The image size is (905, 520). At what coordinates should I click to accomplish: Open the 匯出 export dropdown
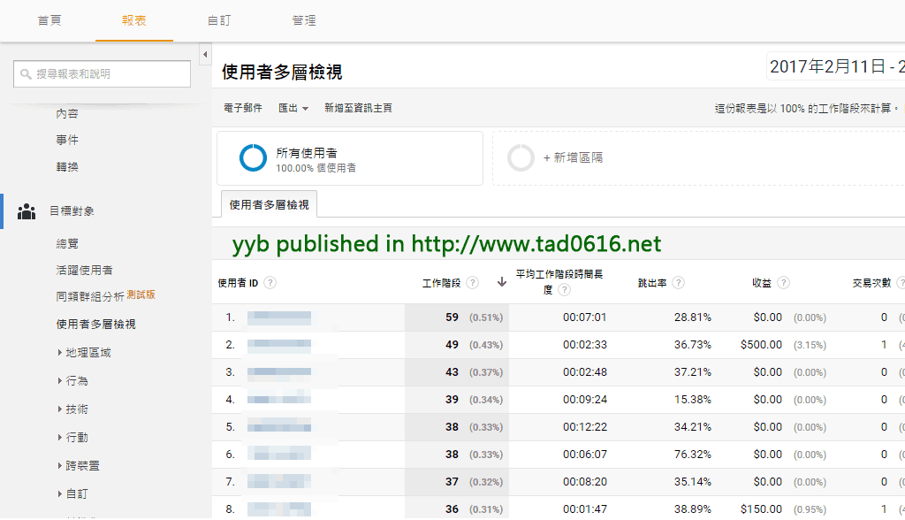(x=293, y=108)
